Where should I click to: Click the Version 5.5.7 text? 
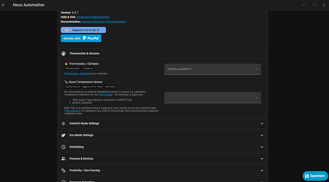coord(70,12)
